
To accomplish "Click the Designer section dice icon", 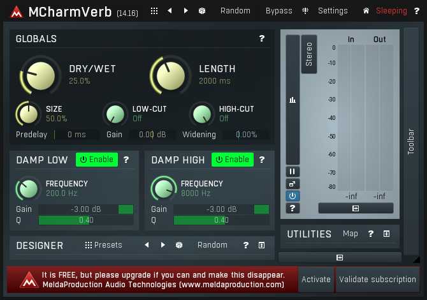I will click(179, 245).
